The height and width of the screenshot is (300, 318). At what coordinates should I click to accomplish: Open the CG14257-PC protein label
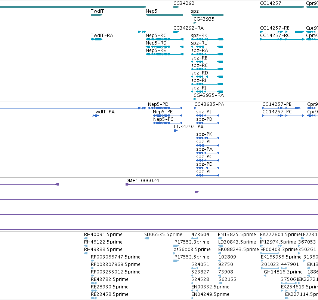click(x=277, y=112)
